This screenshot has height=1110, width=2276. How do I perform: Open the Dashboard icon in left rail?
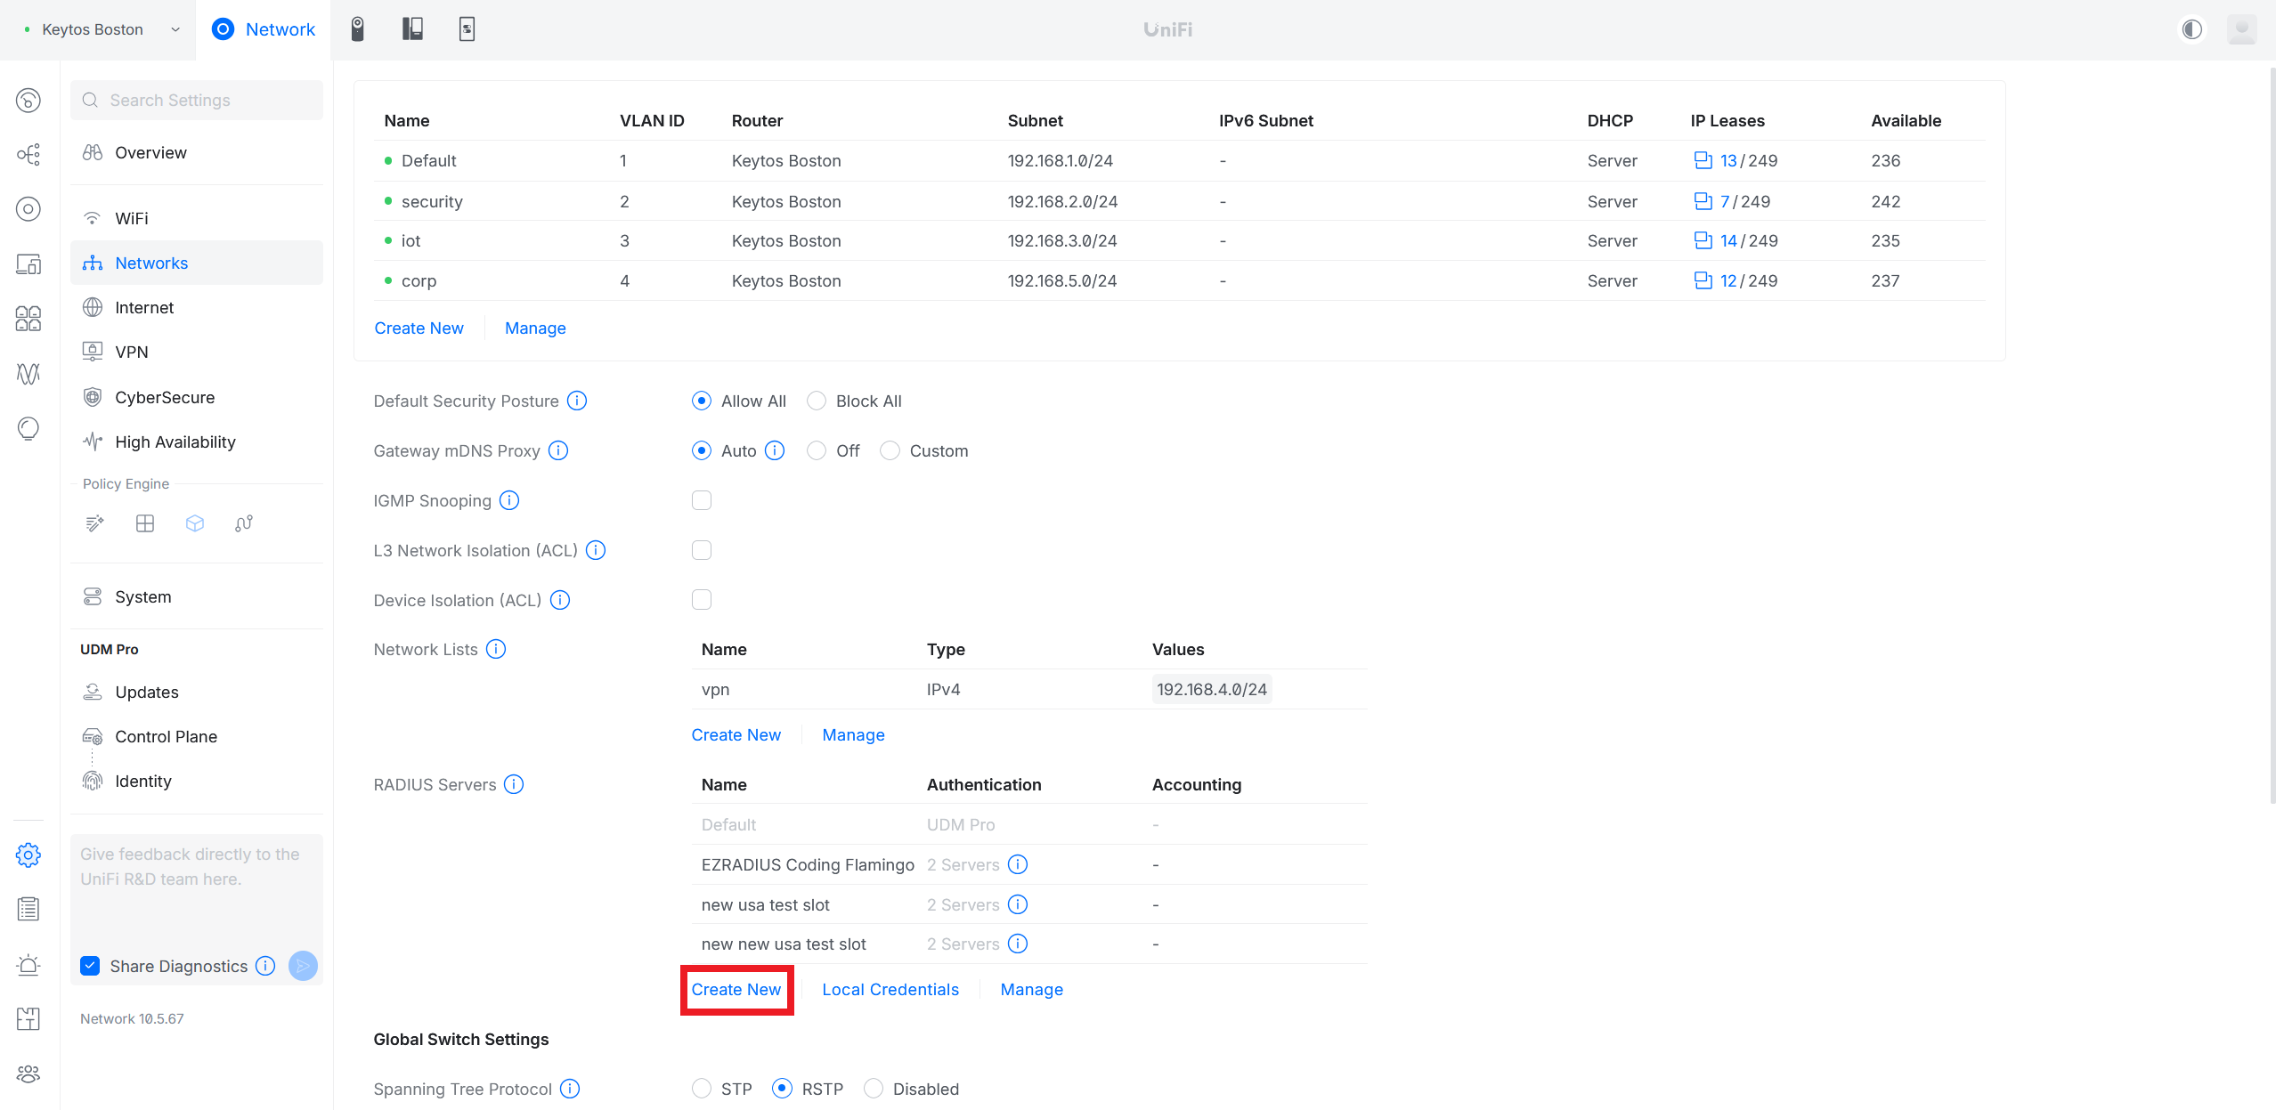(28, 100)
